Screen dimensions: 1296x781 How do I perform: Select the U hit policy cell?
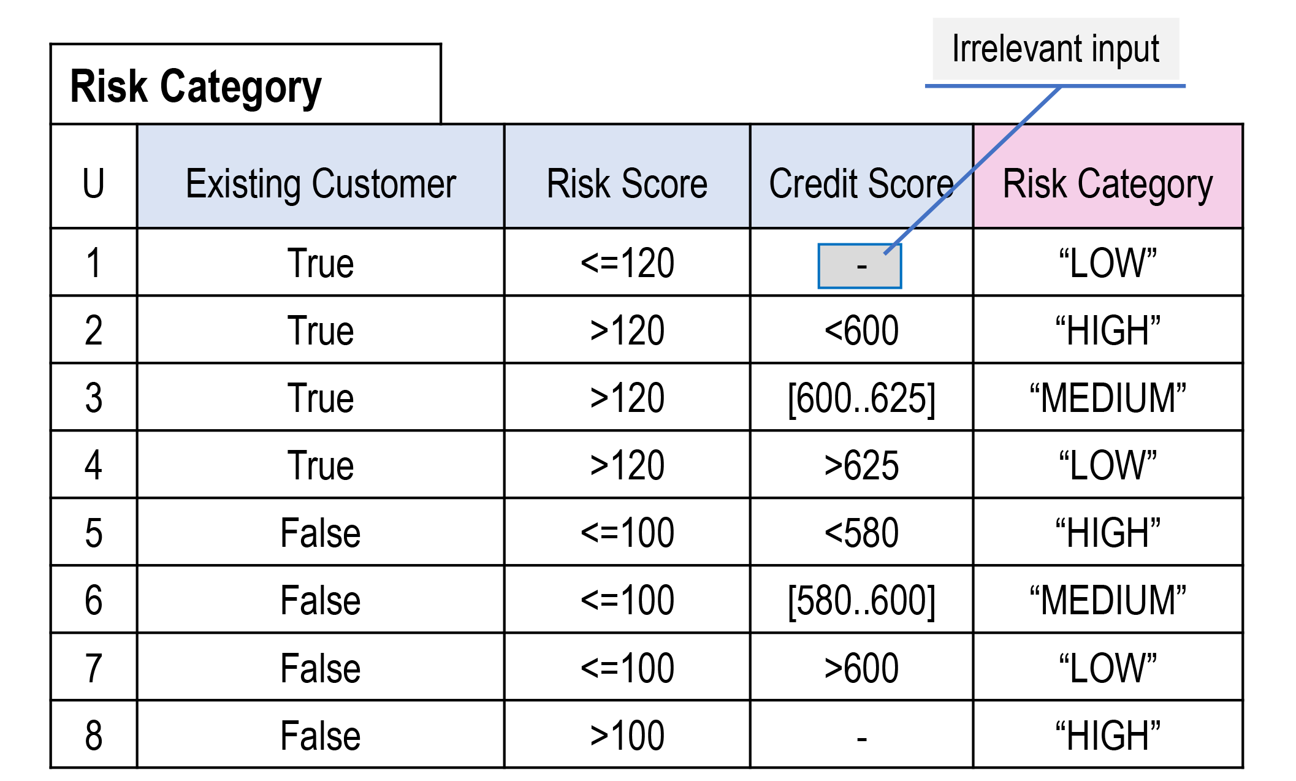click(94, 183)
